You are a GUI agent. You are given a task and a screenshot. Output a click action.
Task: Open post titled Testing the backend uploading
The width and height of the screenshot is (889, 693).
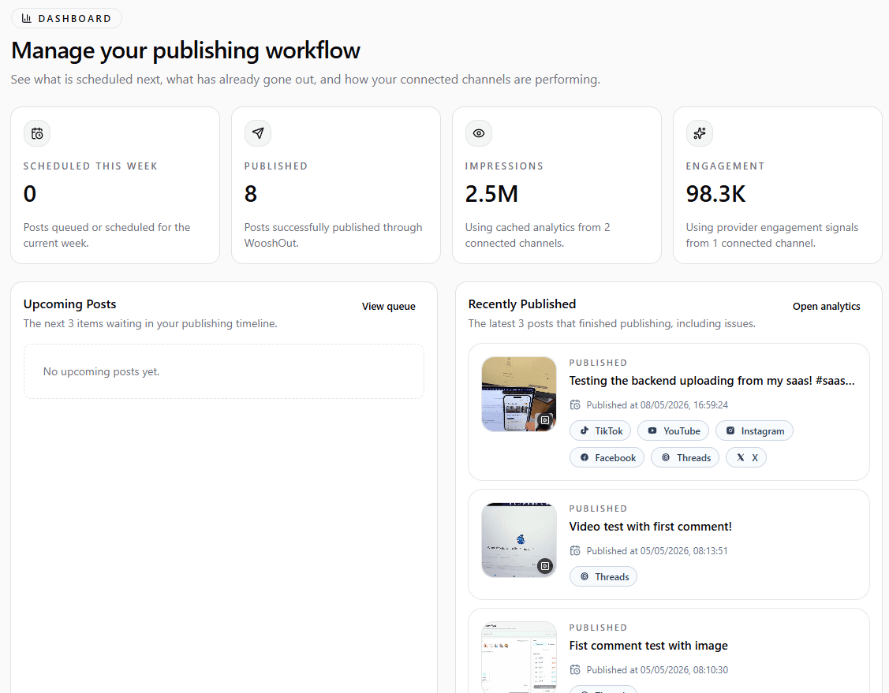click(x=712, y=380)
